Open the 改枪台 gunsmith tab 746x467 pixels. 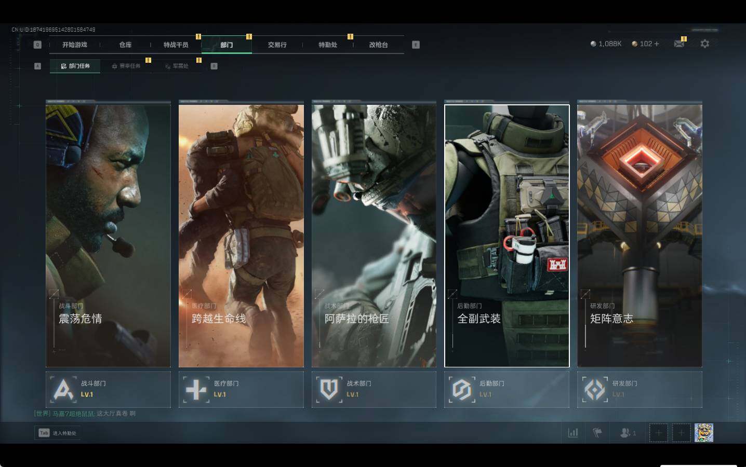point(379,45)
